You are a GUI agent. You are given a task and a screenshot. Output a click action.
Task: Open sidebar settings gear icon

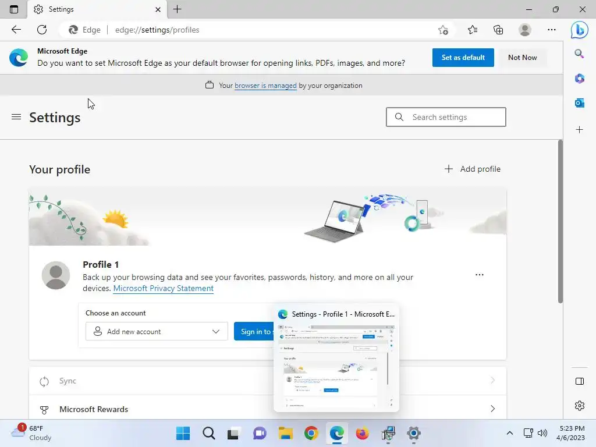[x=579, y=406]
